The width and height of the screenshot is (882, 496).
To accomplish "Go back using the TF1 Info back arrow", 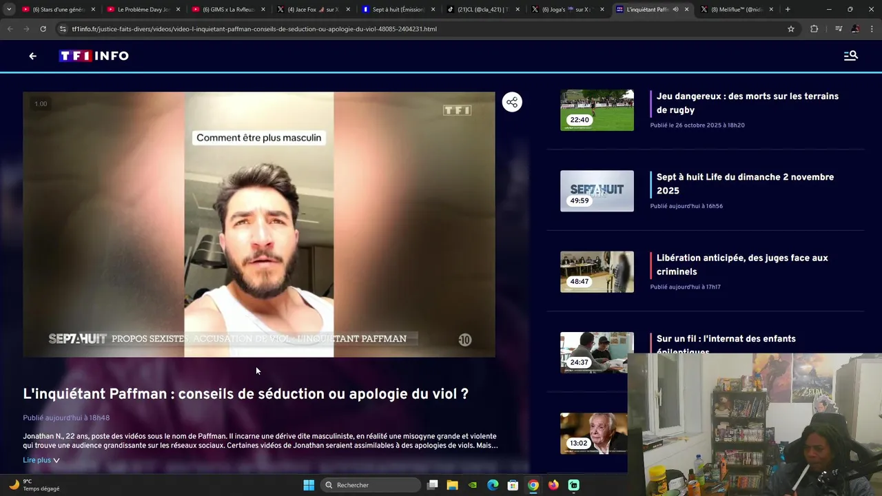I will click(32, 56).
